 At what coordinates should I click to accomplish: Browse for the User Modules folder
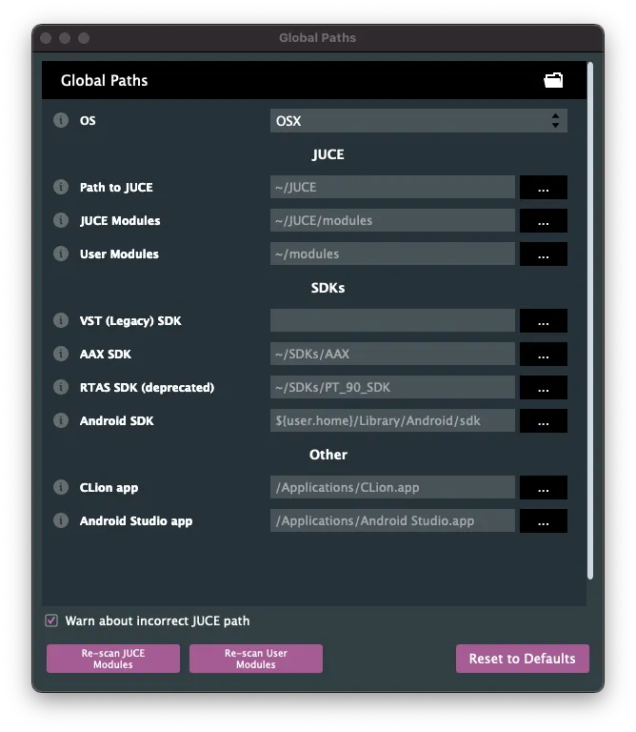[543, 254]
